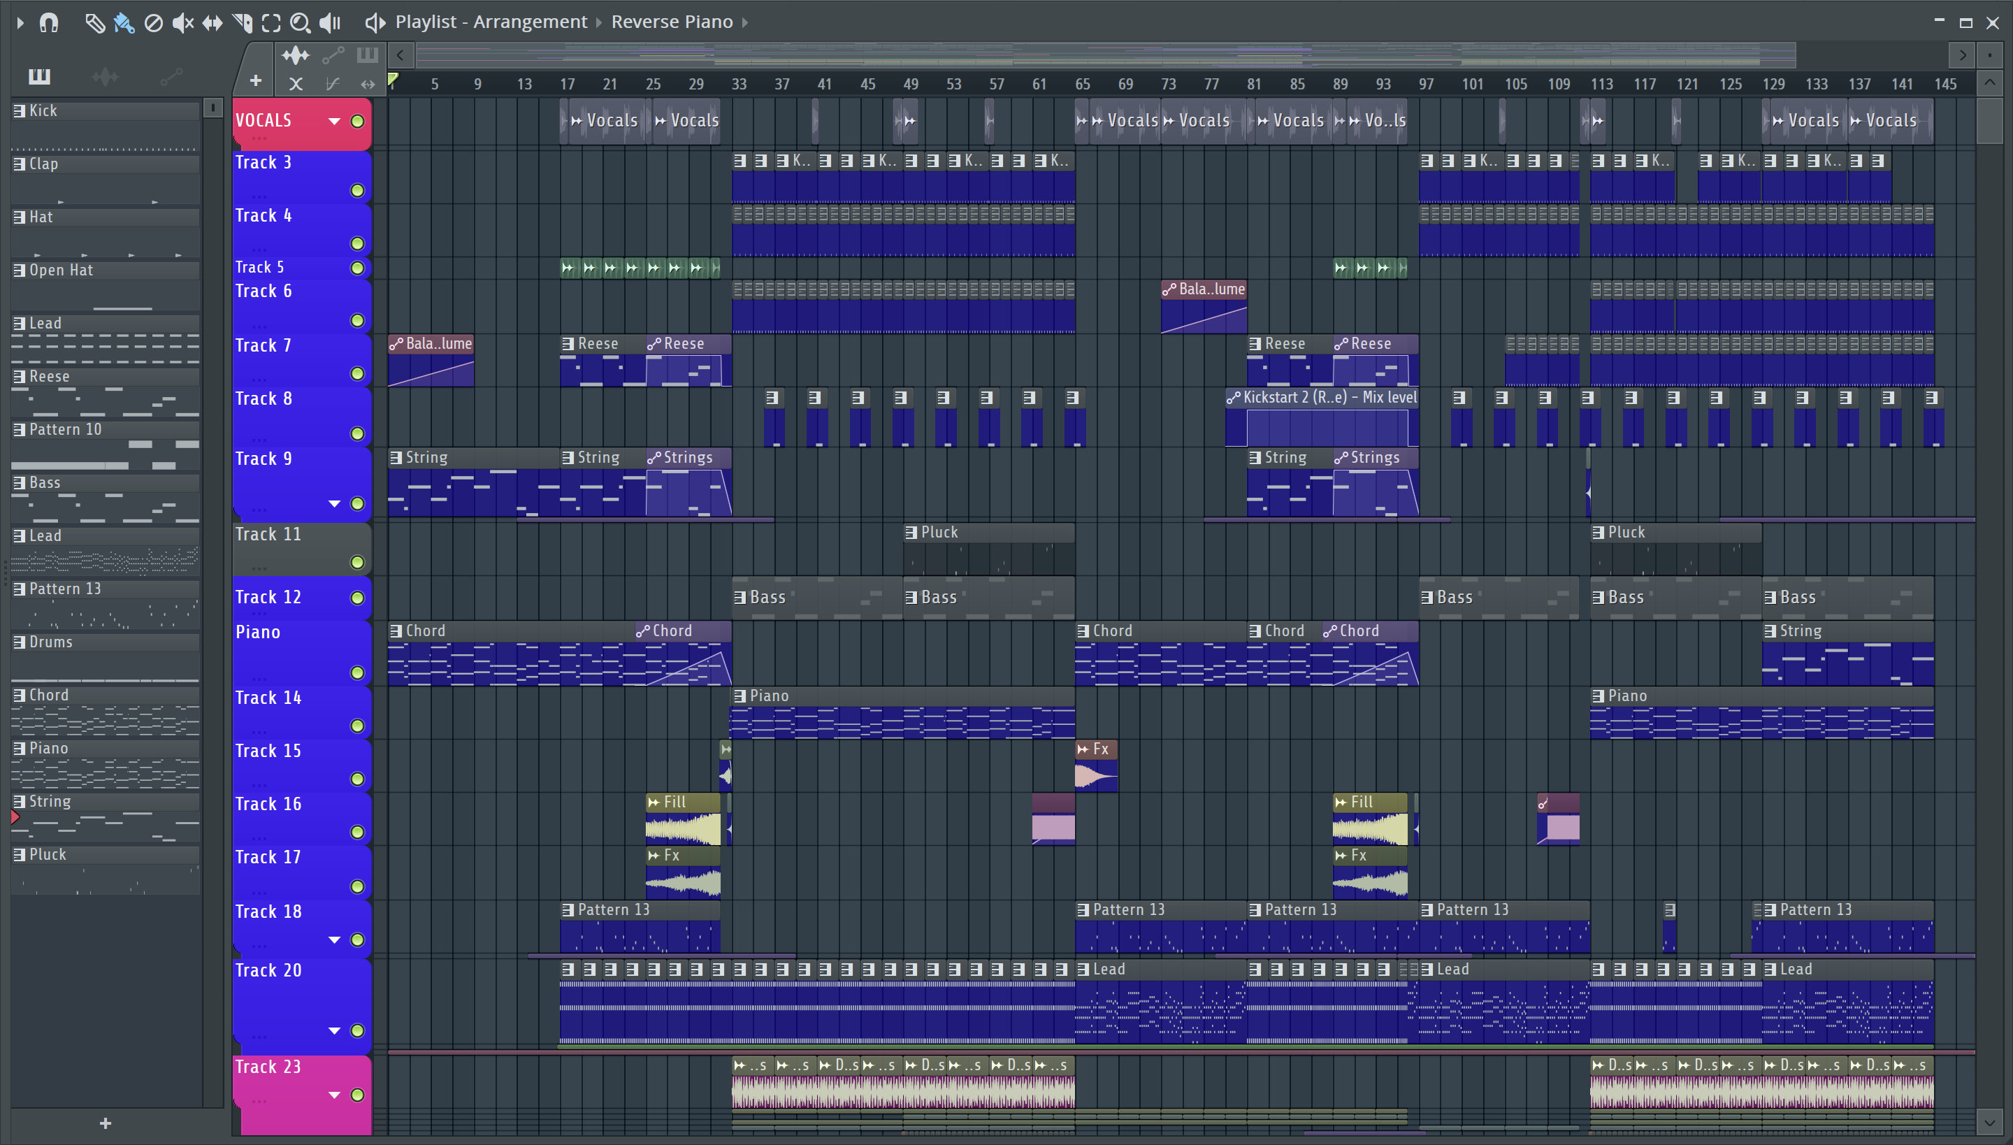Select the Draw pencil tool
Screen dimensions: 2013x1145
point(94,23)
